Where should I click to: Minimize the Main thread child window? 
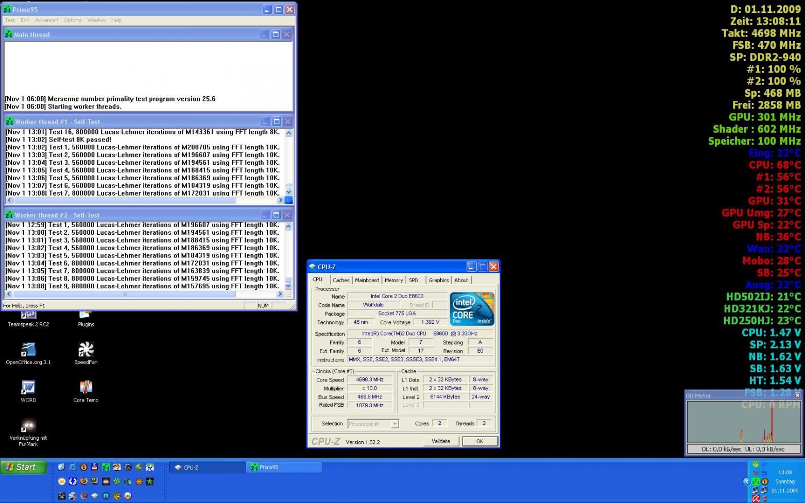tap(264, 34)
